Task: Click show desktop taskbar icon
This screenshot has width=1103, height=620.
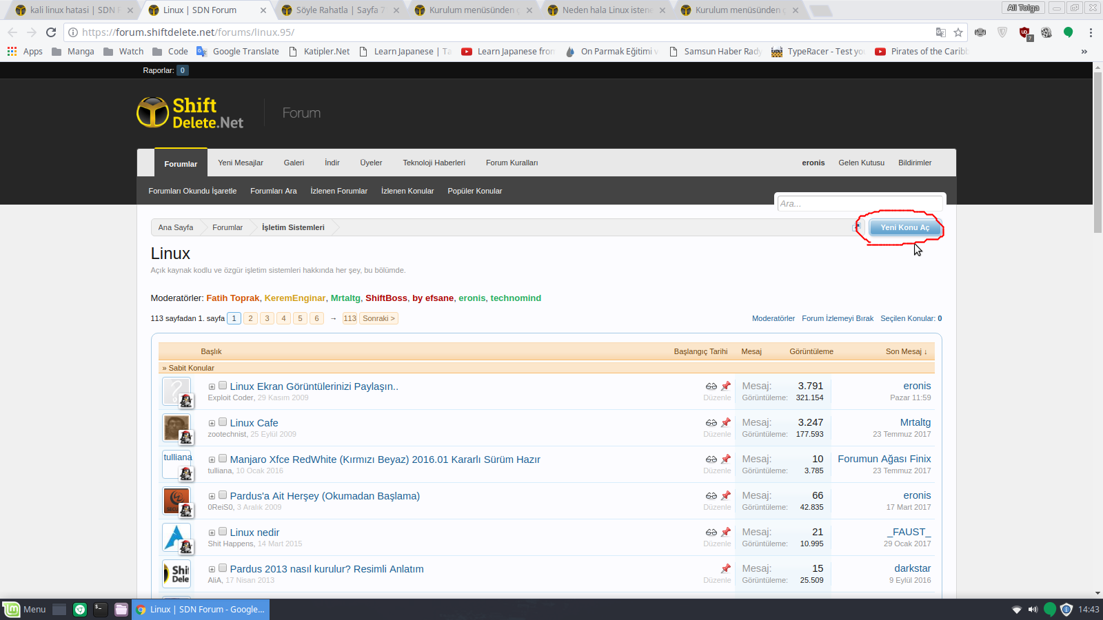Action: (x=59, y=609)
